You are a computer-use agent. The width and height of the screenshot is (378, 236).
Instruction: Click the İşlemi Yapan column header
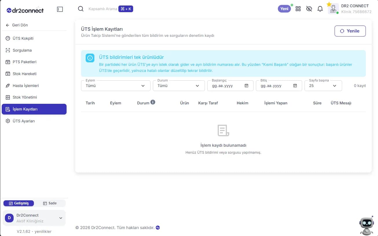[276, 103]
